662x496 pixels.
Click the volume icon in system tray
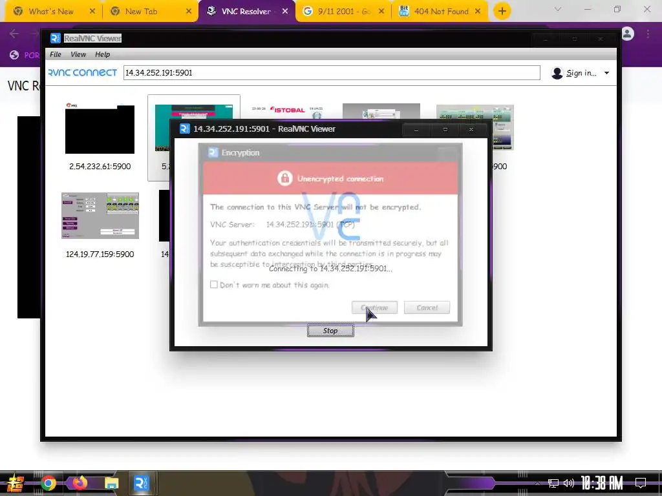[x=569, y=483]
